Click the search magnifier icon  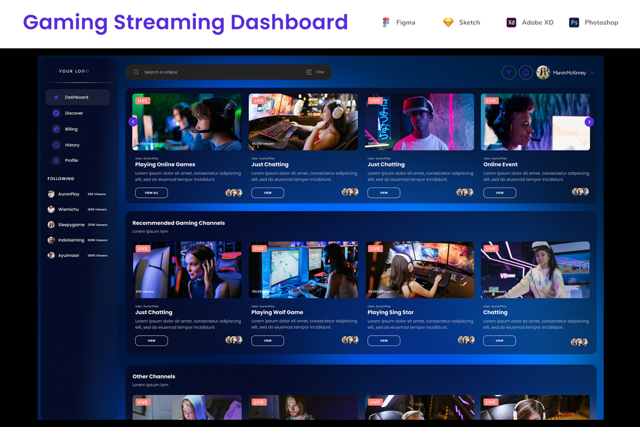(135, 72)
